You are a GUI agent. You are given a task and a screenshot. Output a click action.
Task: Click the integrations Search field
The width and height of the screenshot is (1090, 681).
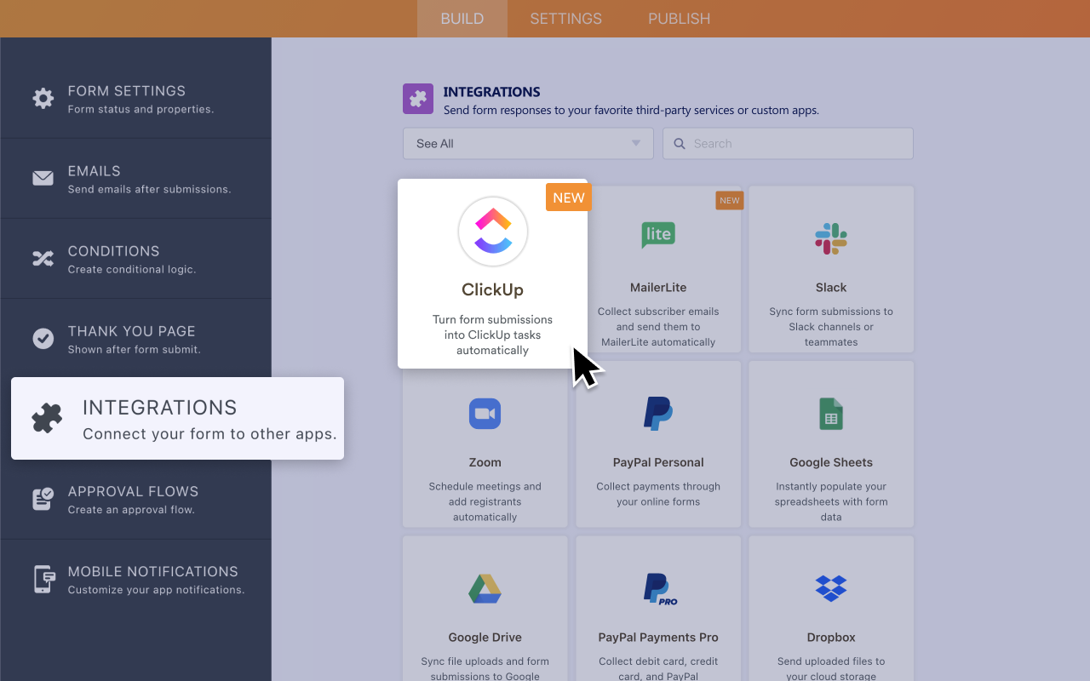(x=787, y=143)
